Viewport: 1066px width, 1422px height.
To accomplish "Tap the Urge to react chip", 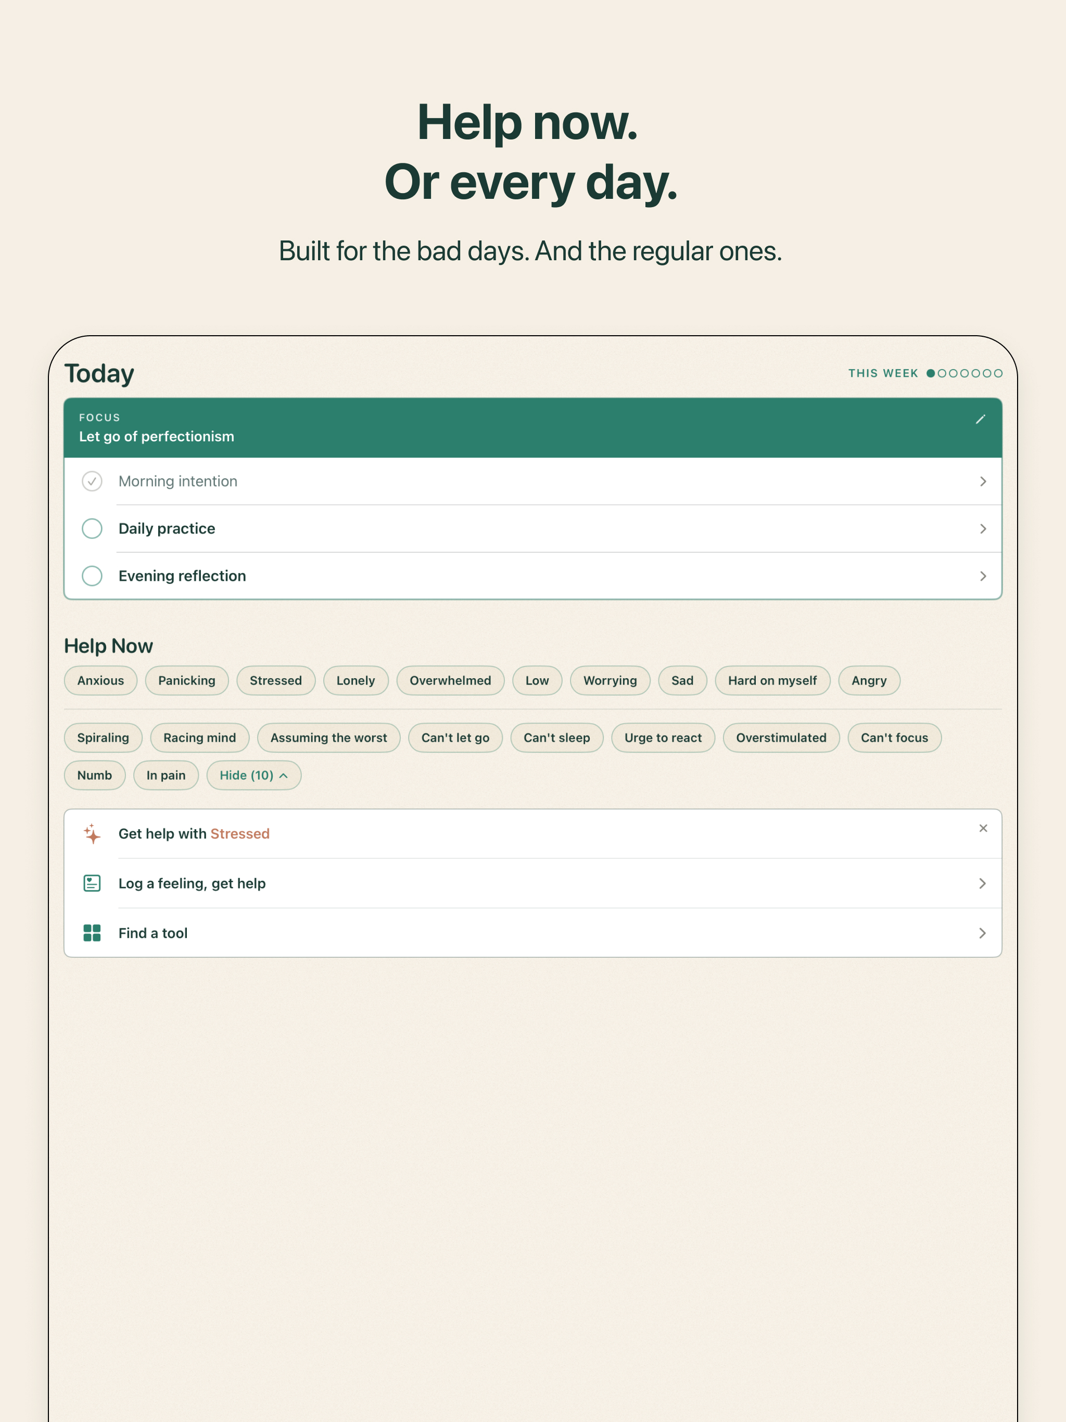I will coord(663,738).
